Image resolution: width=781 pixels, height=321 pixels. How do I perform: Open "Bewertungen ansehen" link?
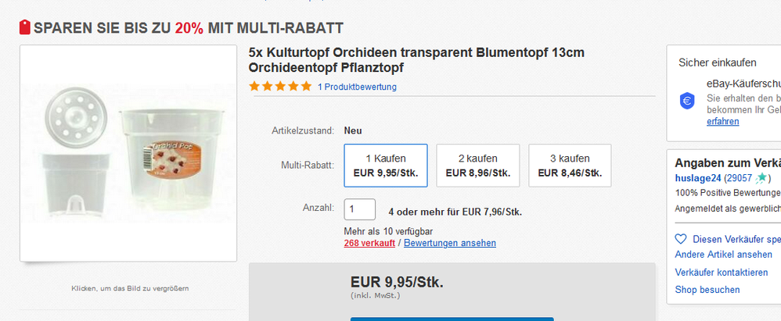coord(449,243)
